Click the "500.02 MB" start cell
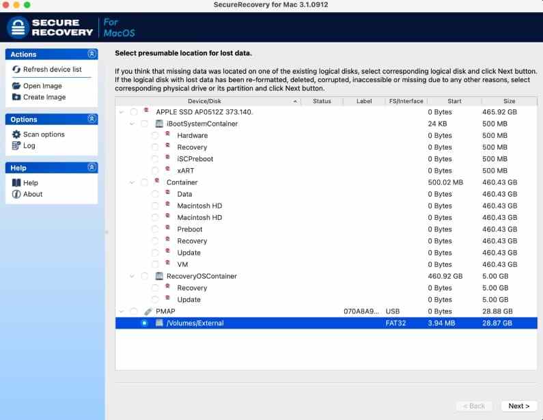 point(445,182)
